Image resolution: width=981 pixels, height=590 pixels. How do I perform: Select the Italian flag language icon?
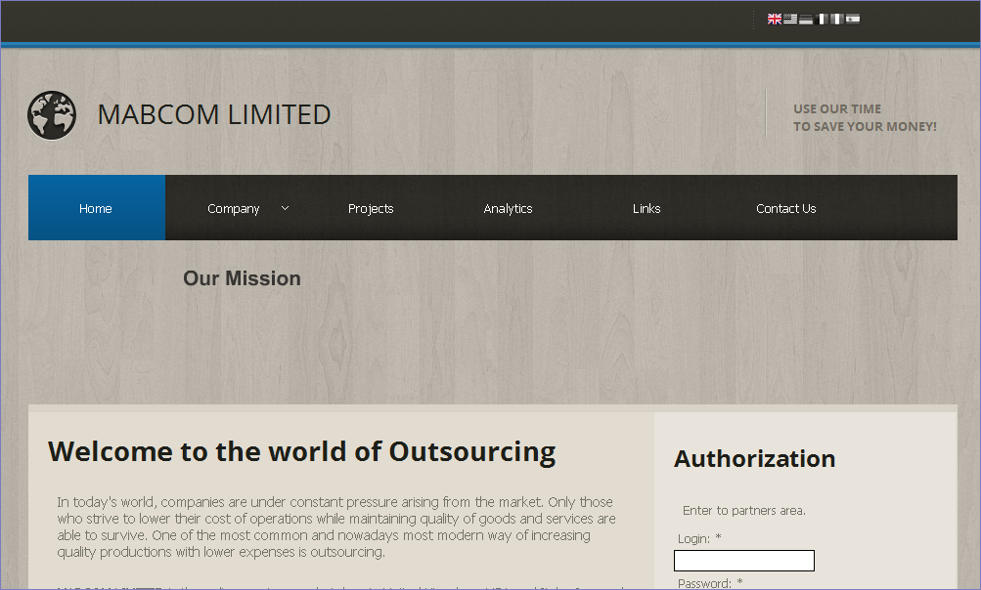(837, 20)
